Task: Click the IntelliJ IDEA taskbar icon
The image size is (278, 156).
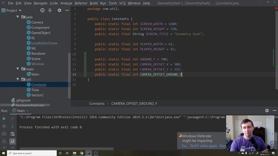Action: click(89, 153)
